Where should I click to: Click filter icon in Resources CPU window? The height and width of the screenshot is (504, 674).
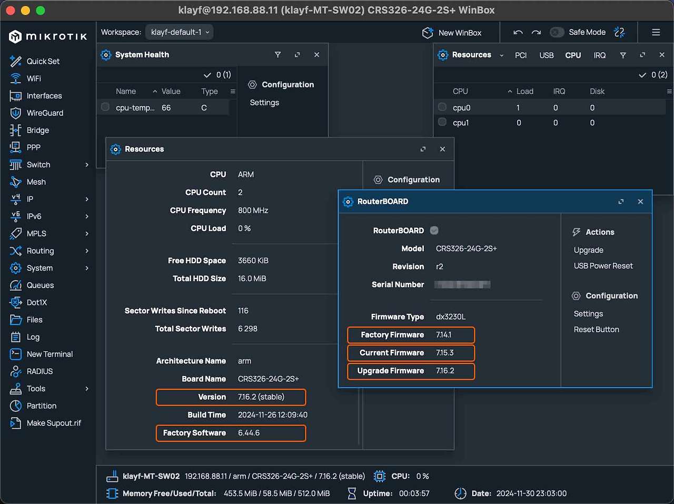coord(623,55)
